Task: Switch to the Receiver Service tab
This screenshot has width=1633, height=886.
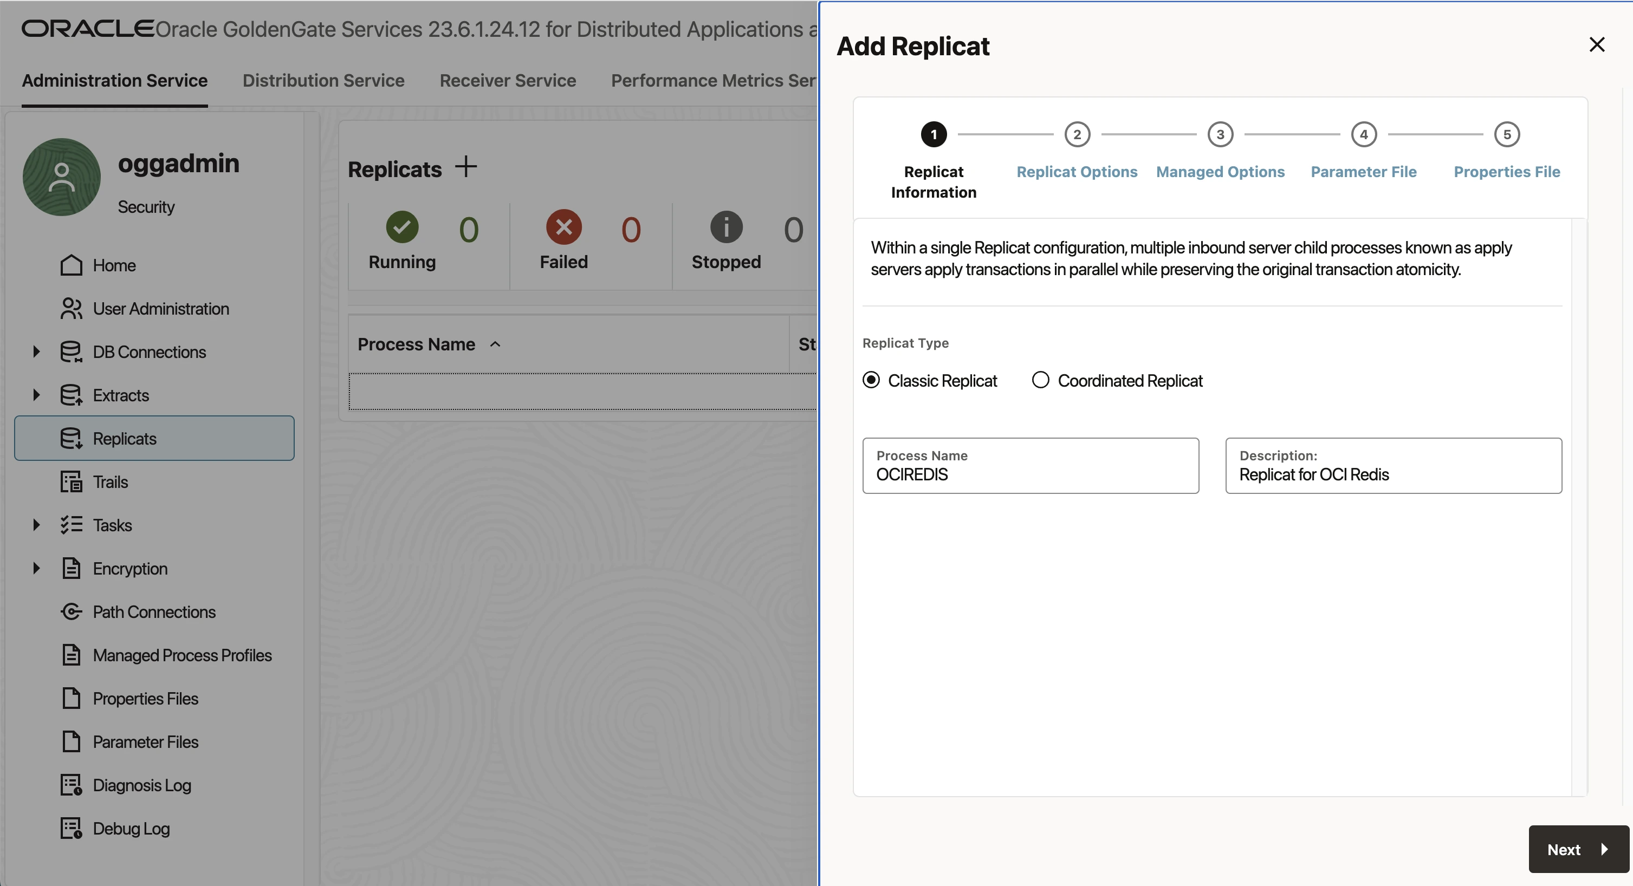Action: [x=507, y=81]
